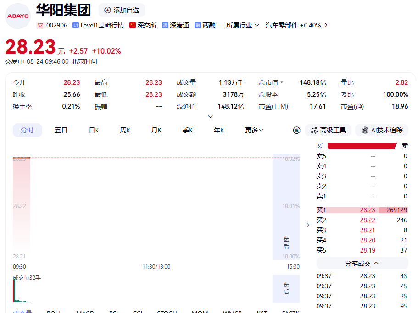Click the 09:37 trade with 4S
Screen dimensions: 418x313
click(362, 276)
